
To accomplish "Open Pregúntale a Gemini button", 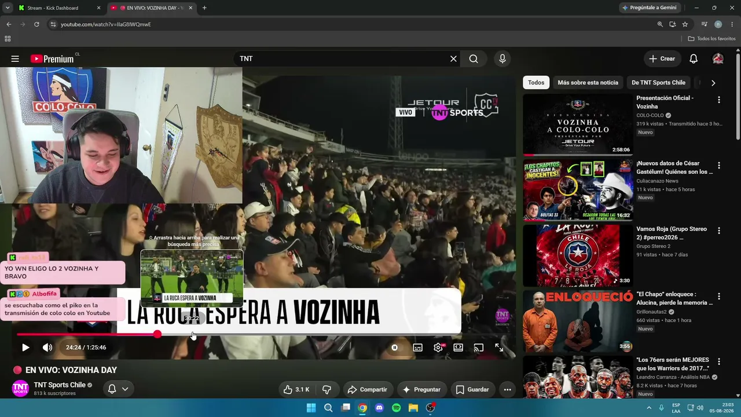I will point(649,8).
